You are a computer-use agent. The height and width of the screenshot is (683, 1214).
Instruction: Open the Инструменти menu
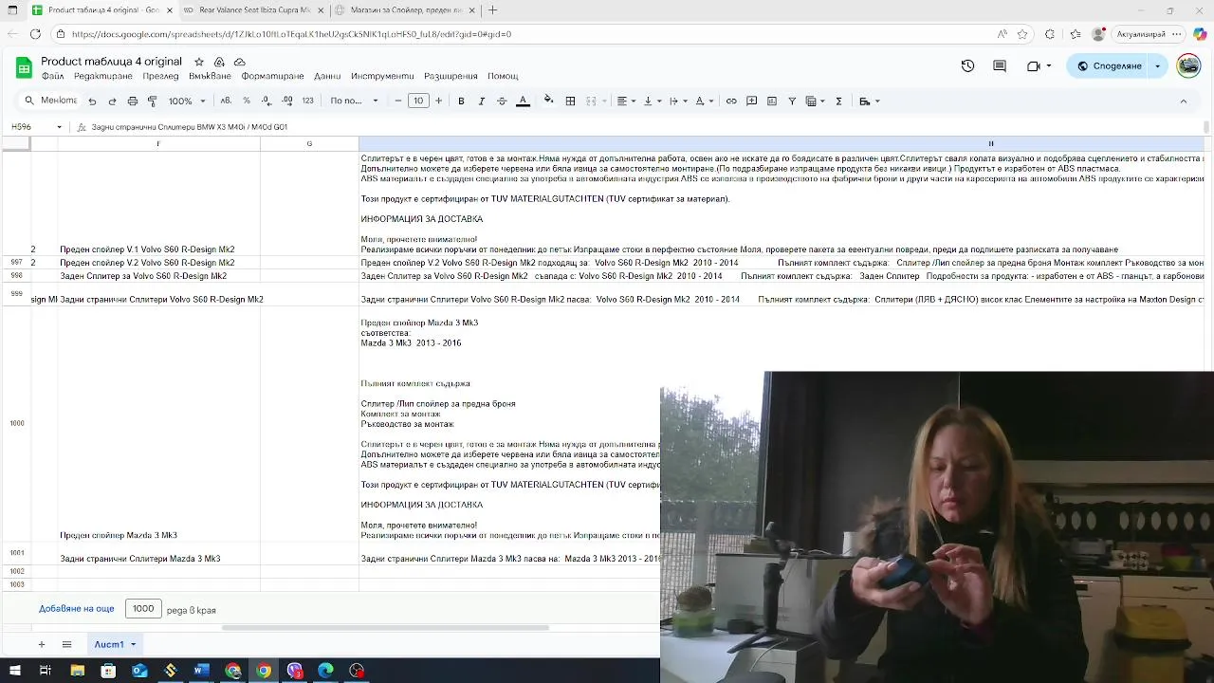[382, 76]
